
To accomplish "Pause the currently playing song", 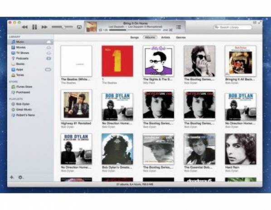I will point(34,27).
